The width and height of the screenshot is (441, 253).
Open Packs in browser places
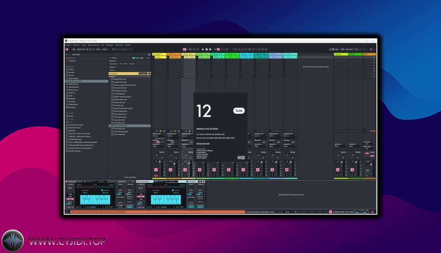71,116
